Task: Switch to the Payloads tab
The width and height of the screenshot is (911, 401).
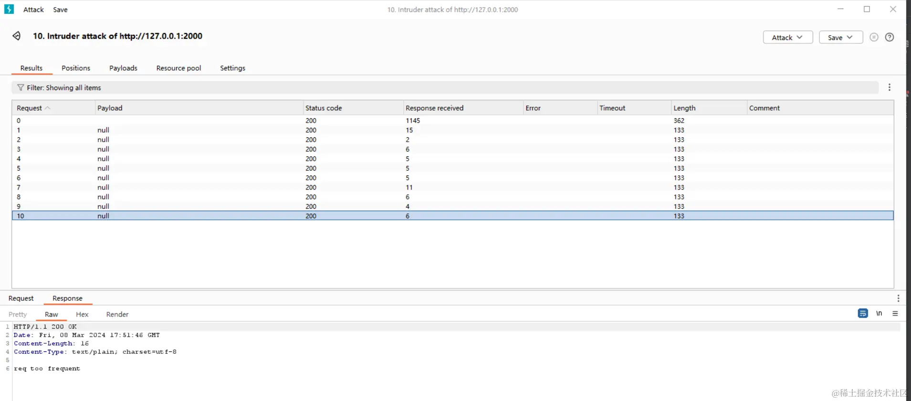Action: pyautogui.click(x=123, y=68)
